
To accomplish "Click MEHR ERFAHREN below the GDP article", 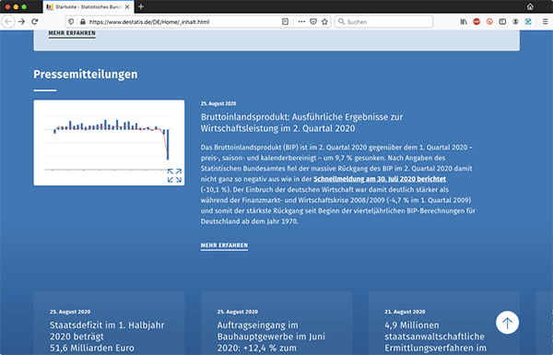I will pyautogui.click(x=224, y=245).
